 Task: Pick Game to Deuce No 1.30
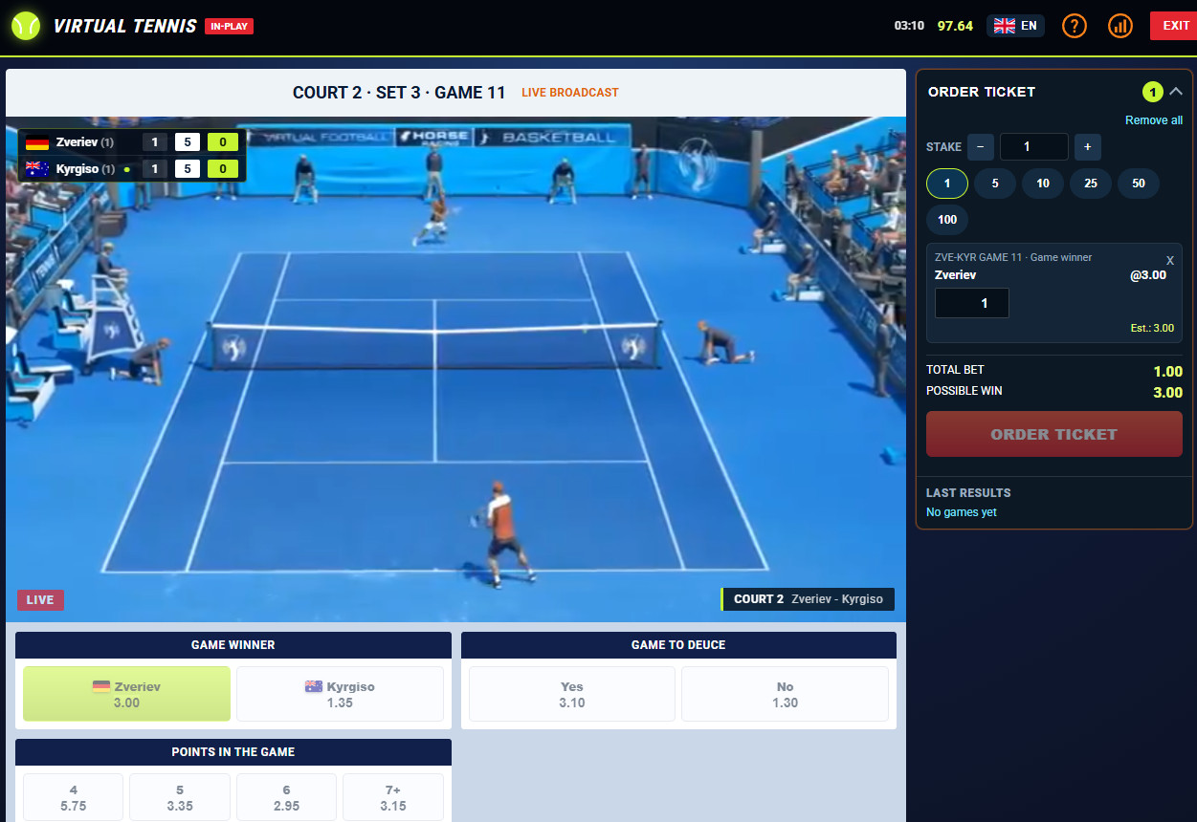coord(785,694)
